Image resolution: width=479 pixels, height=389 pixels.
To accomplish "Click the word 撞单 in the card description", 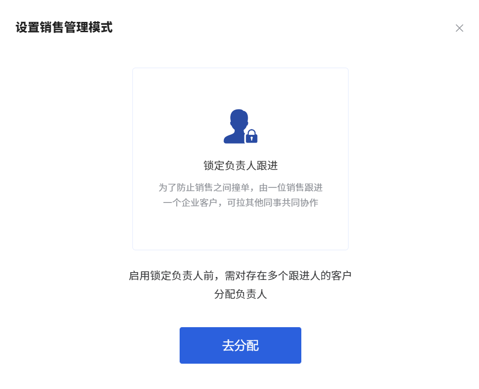I will [x=241, y=187].
